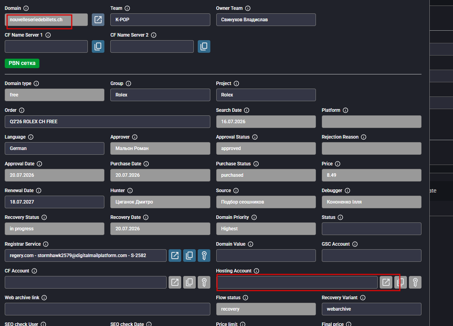Focus the Order field Q2'26 ROLEX CH FREE
Screen dimensions: 453x326
[108, 122]
